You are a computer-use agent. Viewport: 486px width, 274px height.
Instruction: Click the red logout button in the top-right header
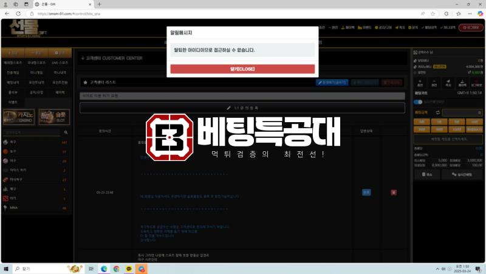point(471,27)
